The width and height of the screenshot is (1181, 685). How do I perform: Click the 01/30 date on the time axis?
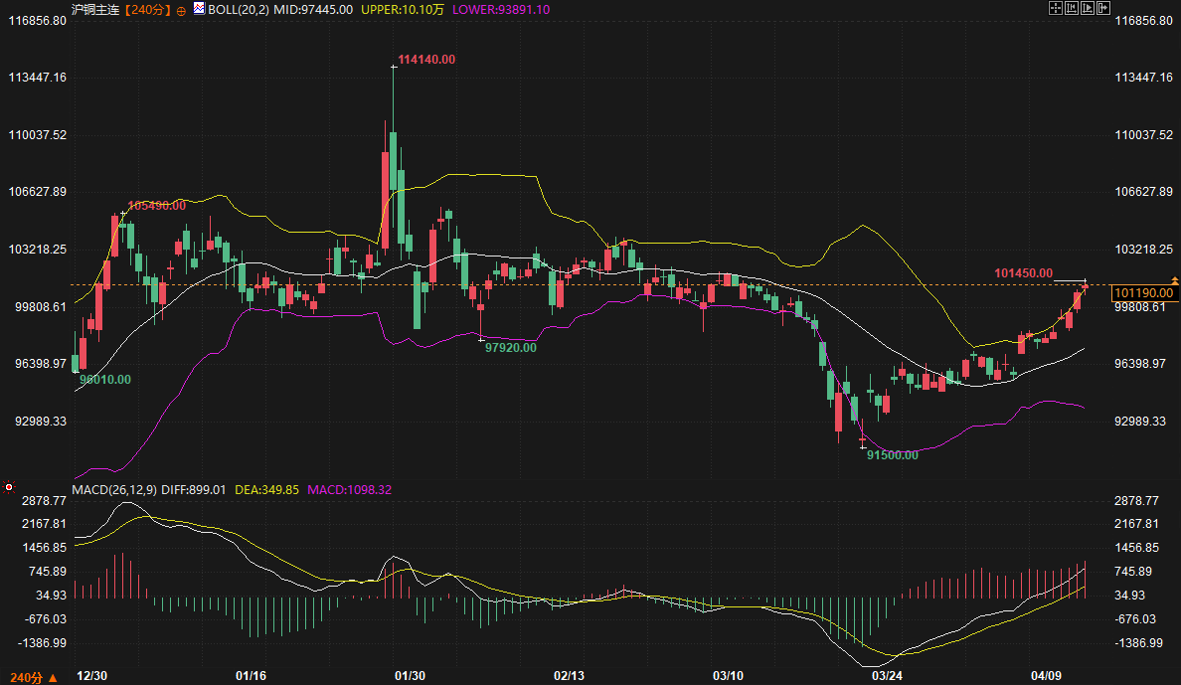(410, 676)
